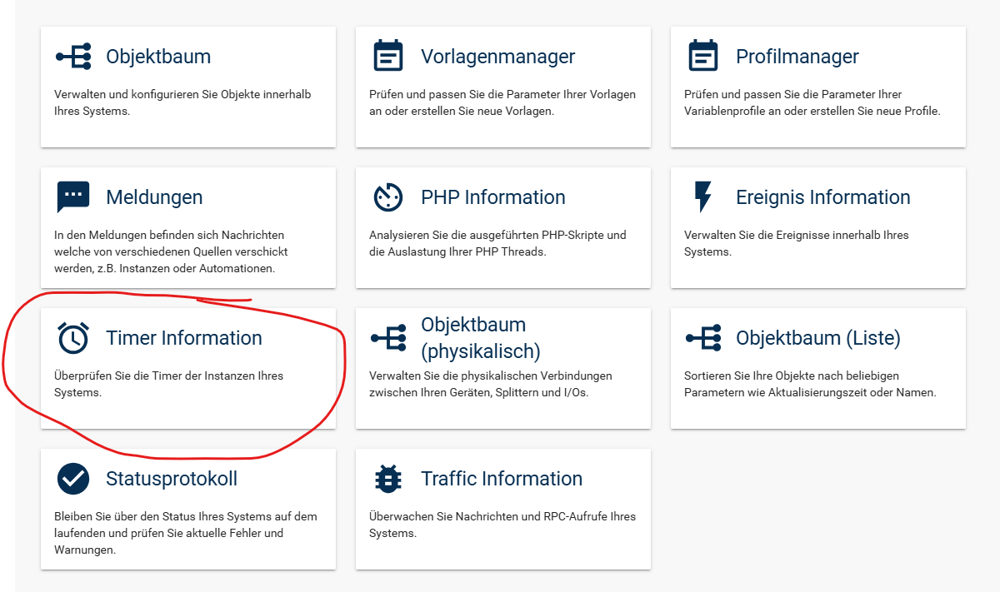Click the Objektbaum (physikalisch) tree icon
The width and height of the screenshot is (1000, 592).
(387, 338)
